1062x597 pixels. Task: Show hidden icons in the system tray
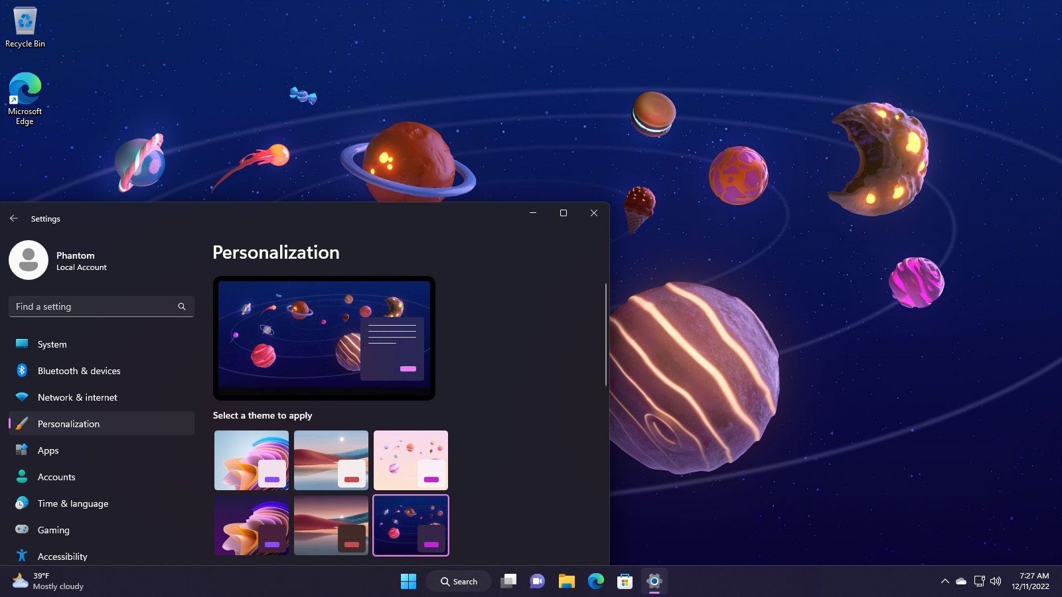point(945,581)
